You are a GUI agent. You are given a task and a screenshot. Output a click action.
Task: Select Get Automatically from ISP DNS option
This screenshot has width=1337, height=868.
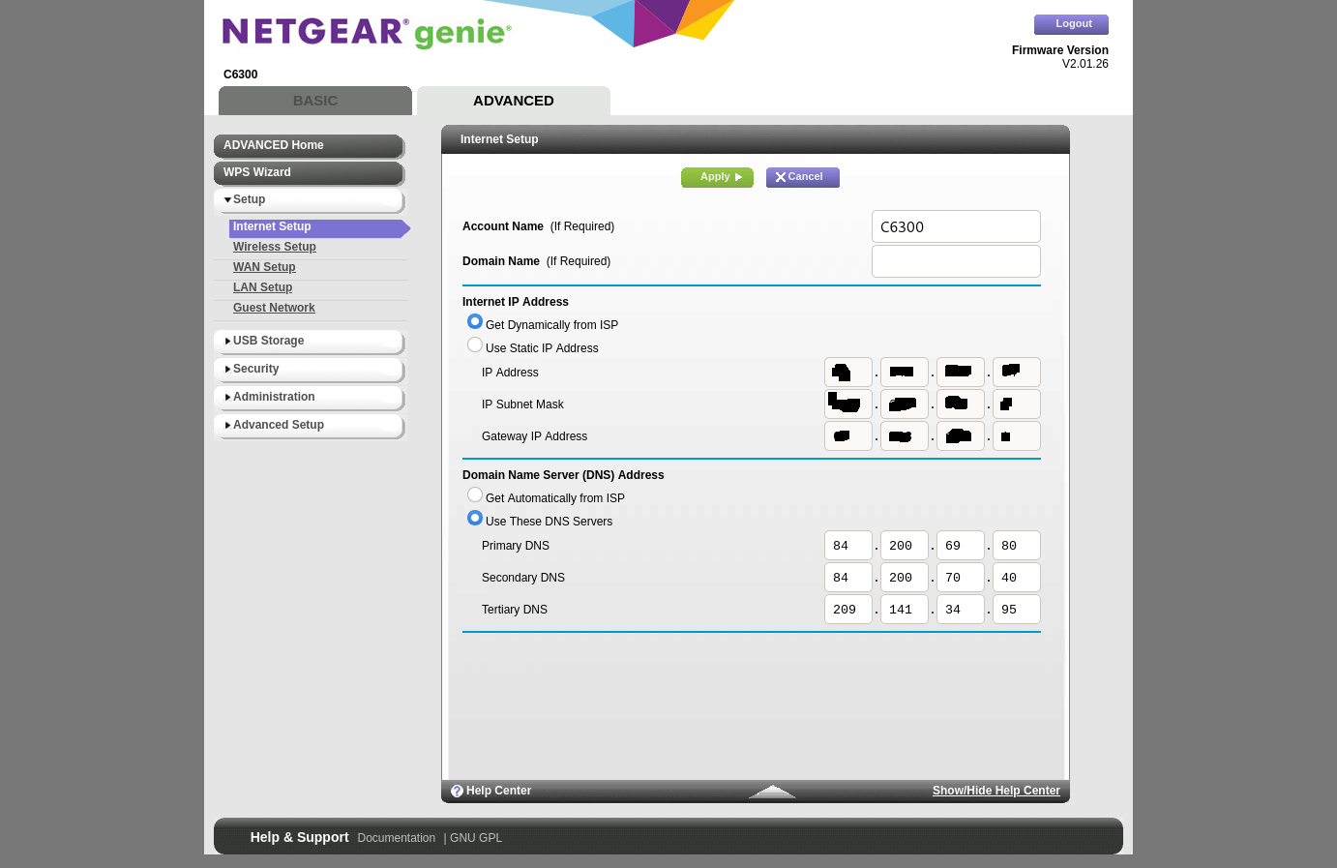(475, 494)
